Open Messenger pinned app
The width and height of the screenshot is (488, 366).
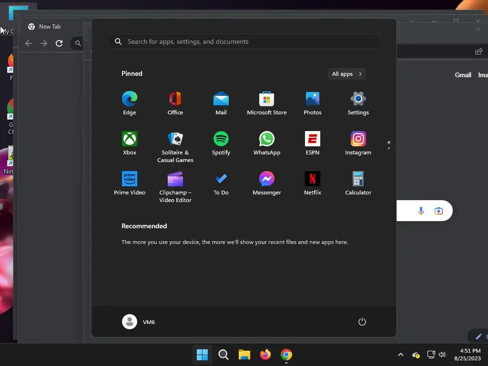point(267,183)
